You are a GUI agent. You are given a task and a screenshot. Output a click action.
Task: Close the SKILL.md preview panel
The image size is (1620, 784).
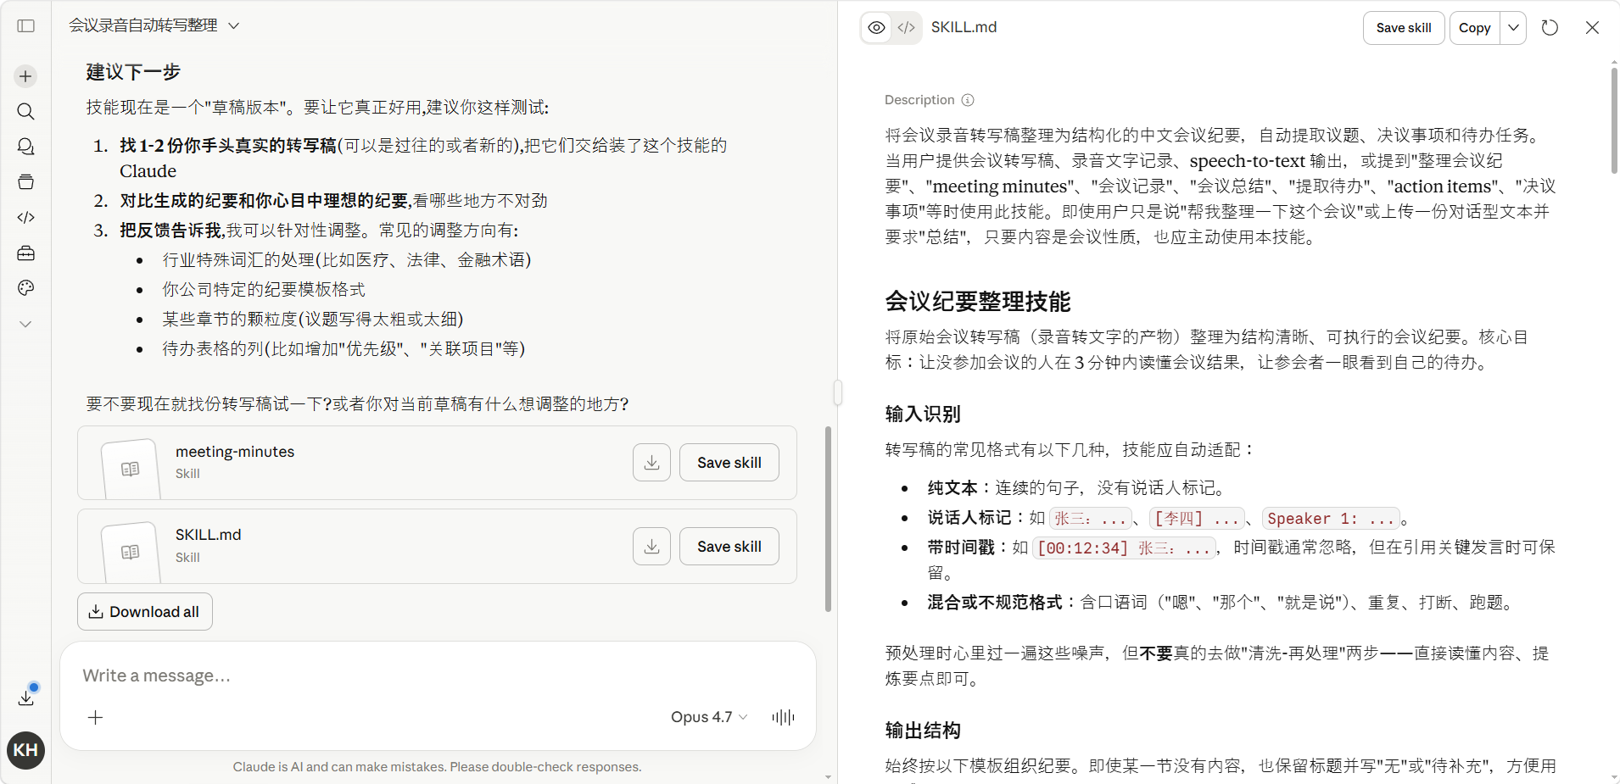pyautogui.click(x=1592, y=28)
